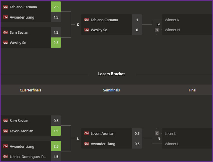Viewport: 213px width, 162px height.
Task: Select the Quarterfinals column header
Action: point(30,90)
